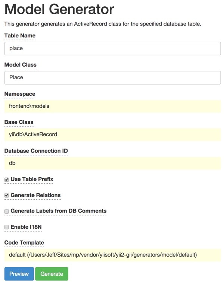Toggle the Generate Relations checkbox
Viewport: 224px width, 285px height.
pyautogui.click(x=6, y=195)
